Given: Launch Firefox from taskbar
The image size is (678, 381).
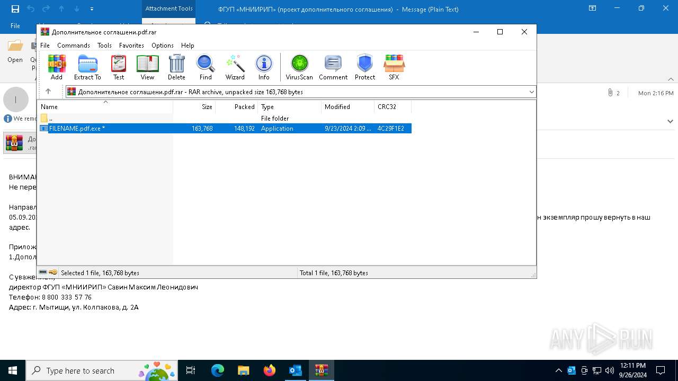Looking at the screenshot, I should tap(269, 370).
